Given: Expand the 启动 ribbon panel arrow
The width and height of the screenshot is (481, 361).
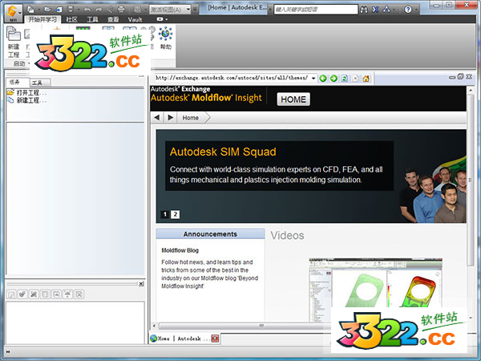Looking at the screenshot, I should [x=29, y=63].
